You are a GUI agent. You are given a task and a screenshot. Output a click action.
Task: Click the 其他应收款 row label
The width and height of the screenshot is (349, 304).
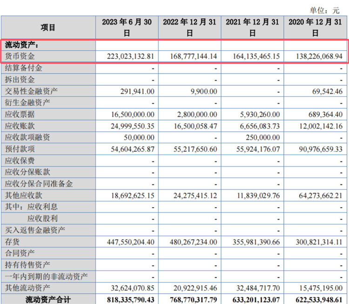pyautogui.click(x=23, y=196)
